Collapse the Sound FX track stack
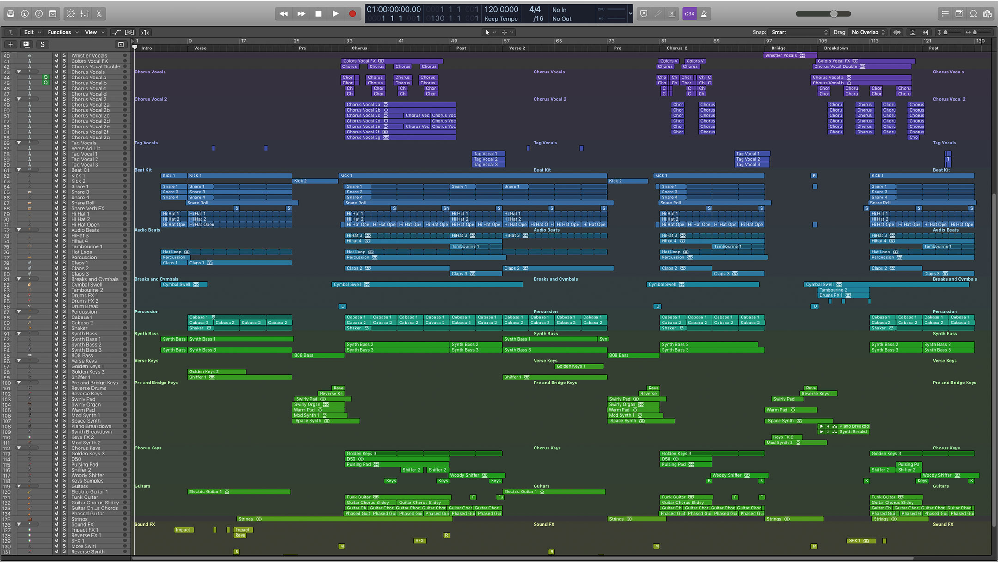This screenshot has height=563, width=998. (19, 525)
